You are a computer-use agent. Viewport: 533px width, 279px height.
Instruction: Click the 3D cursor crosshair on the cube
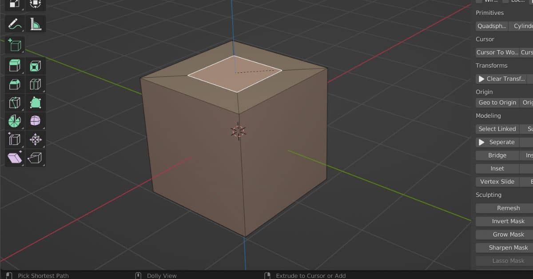pyautogui.click(x=239, y=131)
